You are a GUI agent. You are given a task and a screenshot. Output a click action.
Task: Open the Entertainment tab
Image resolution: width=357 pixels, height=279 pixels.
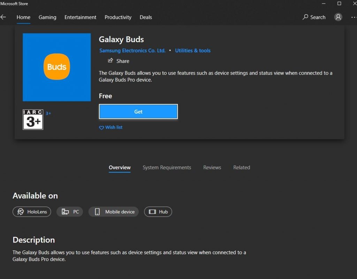[x=81, y=17]
